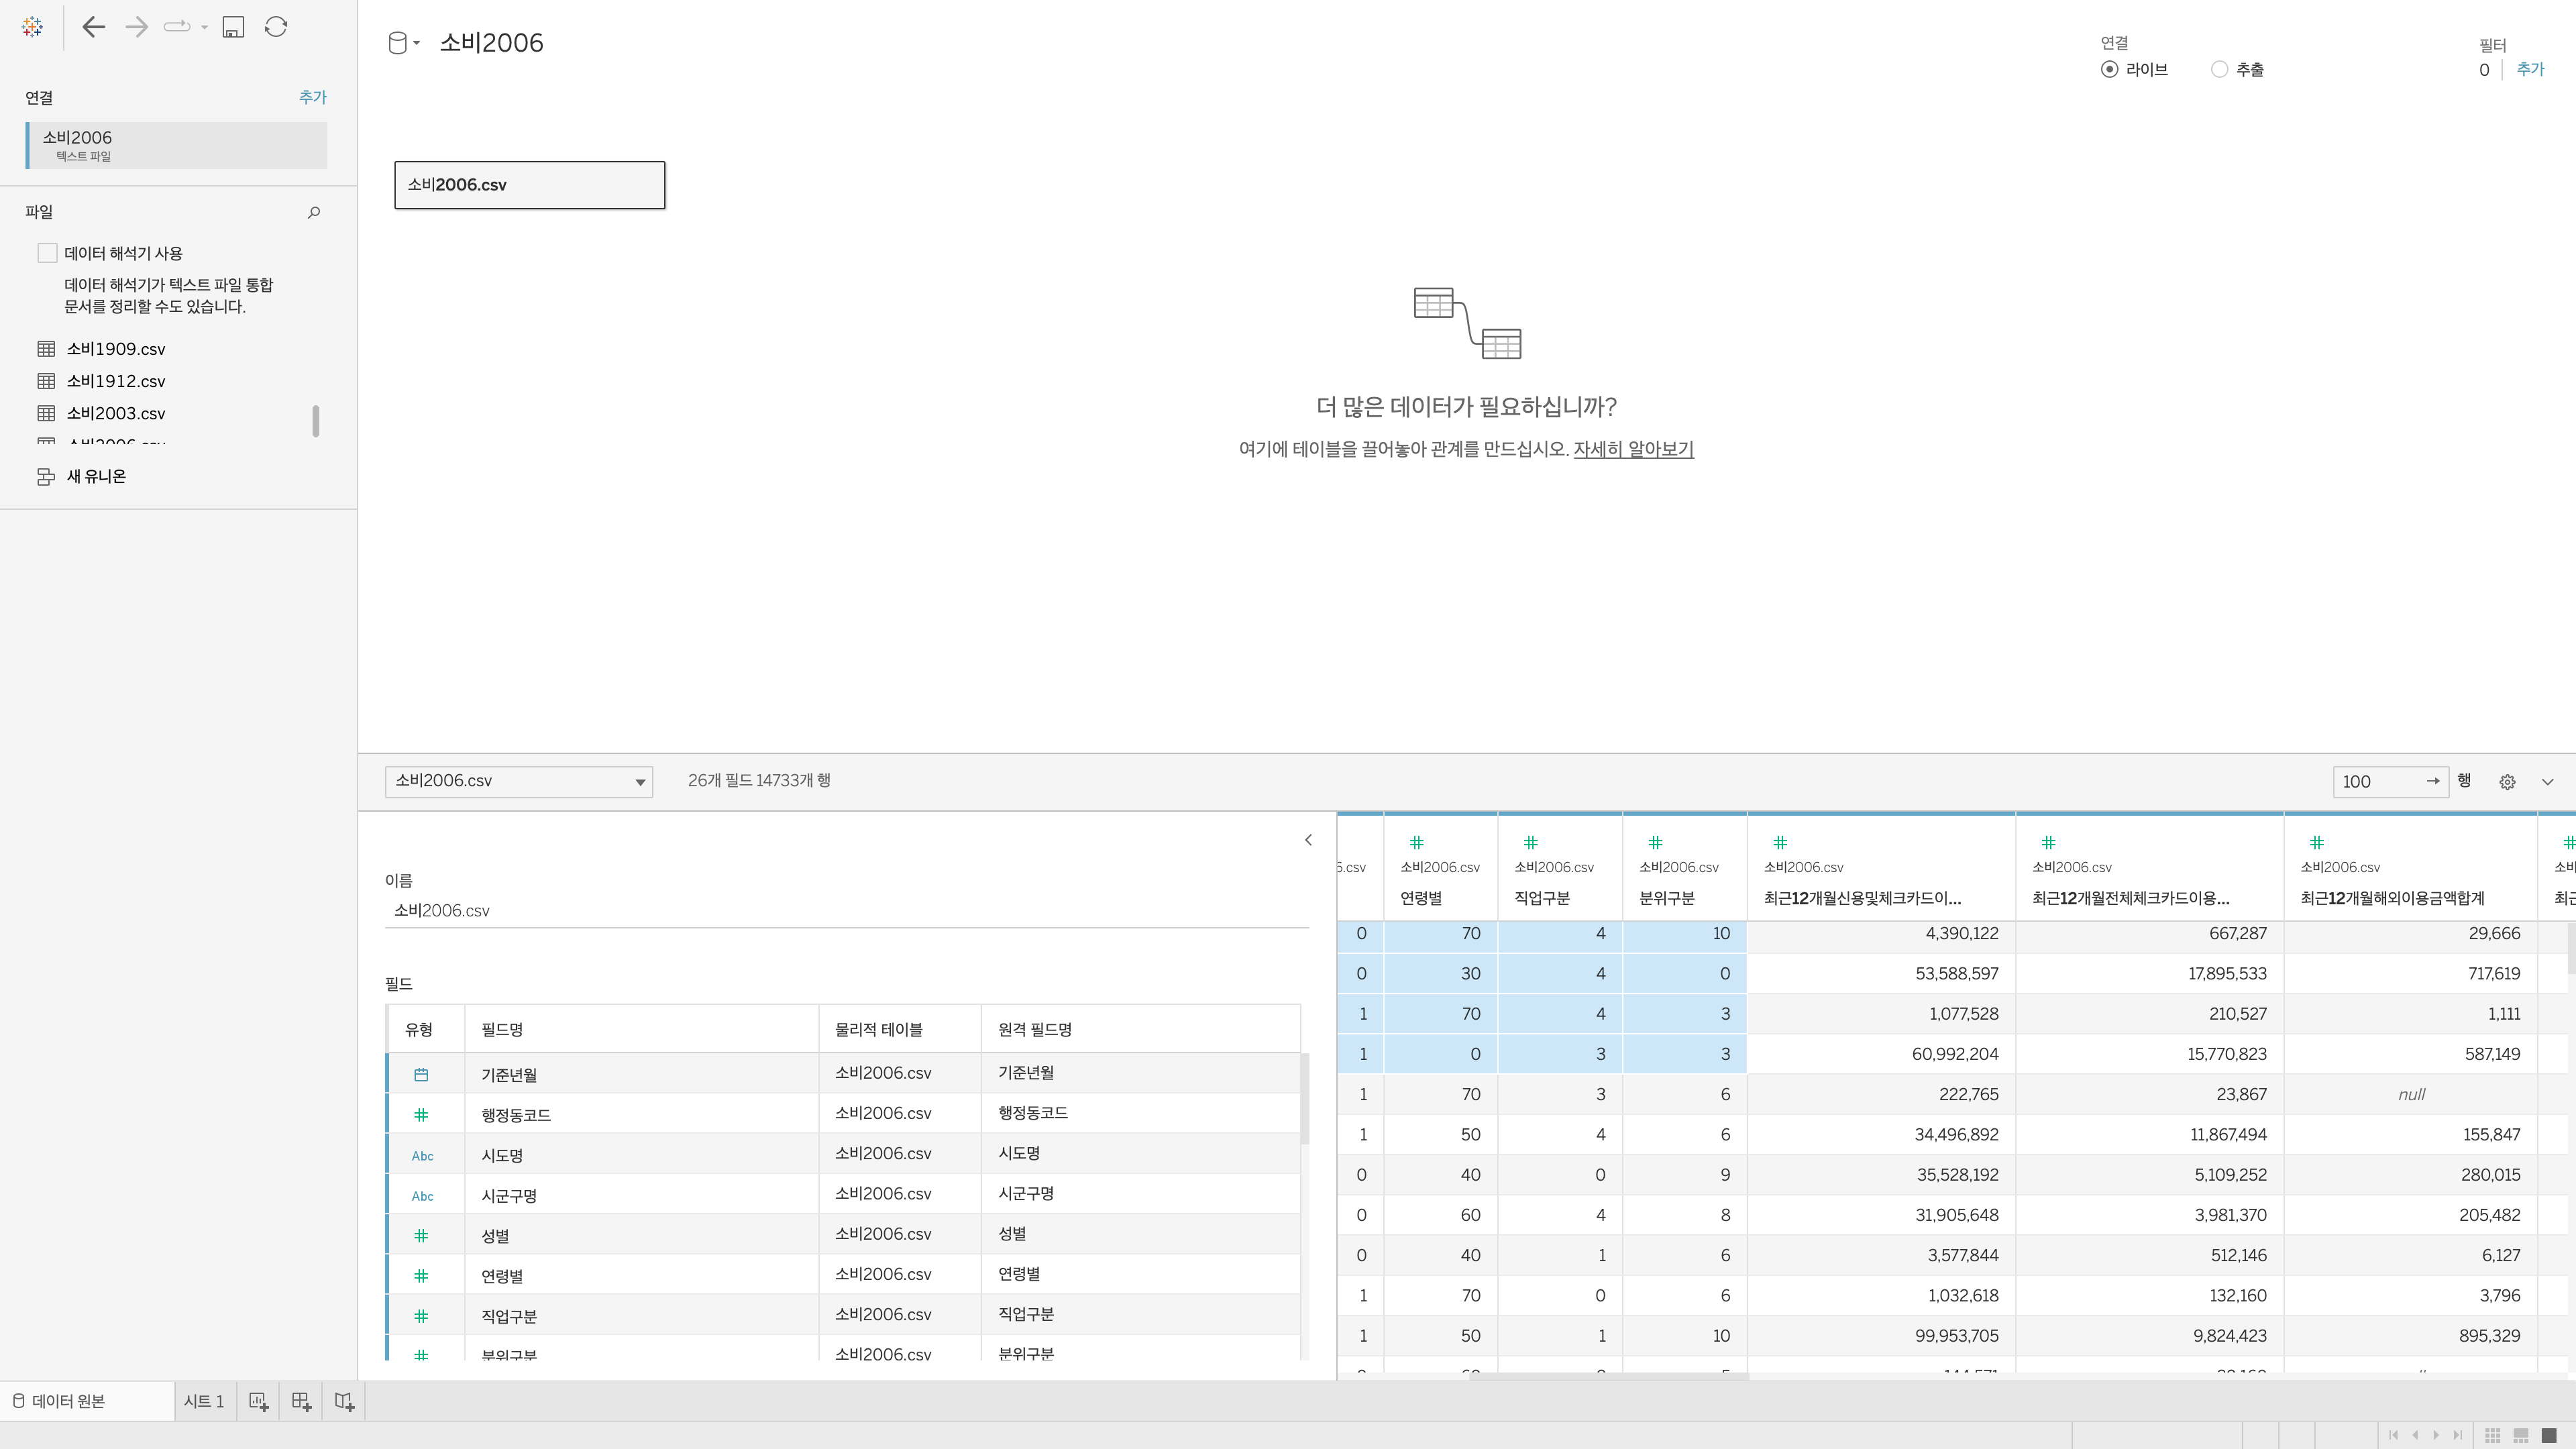Select the 추출 connection radio button
The image size is (2576, 1449).
point(2220,70)
